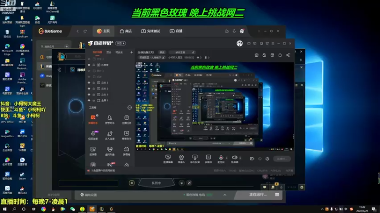The height and width of the screenshot is (213, 380).
Task: Open companion title bar hamburger menu
Action: 273,44
